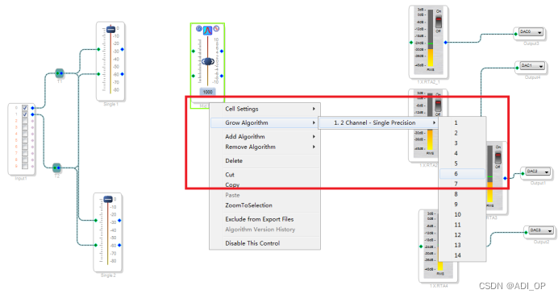Pick 1 in the grow count submenu

462,122
